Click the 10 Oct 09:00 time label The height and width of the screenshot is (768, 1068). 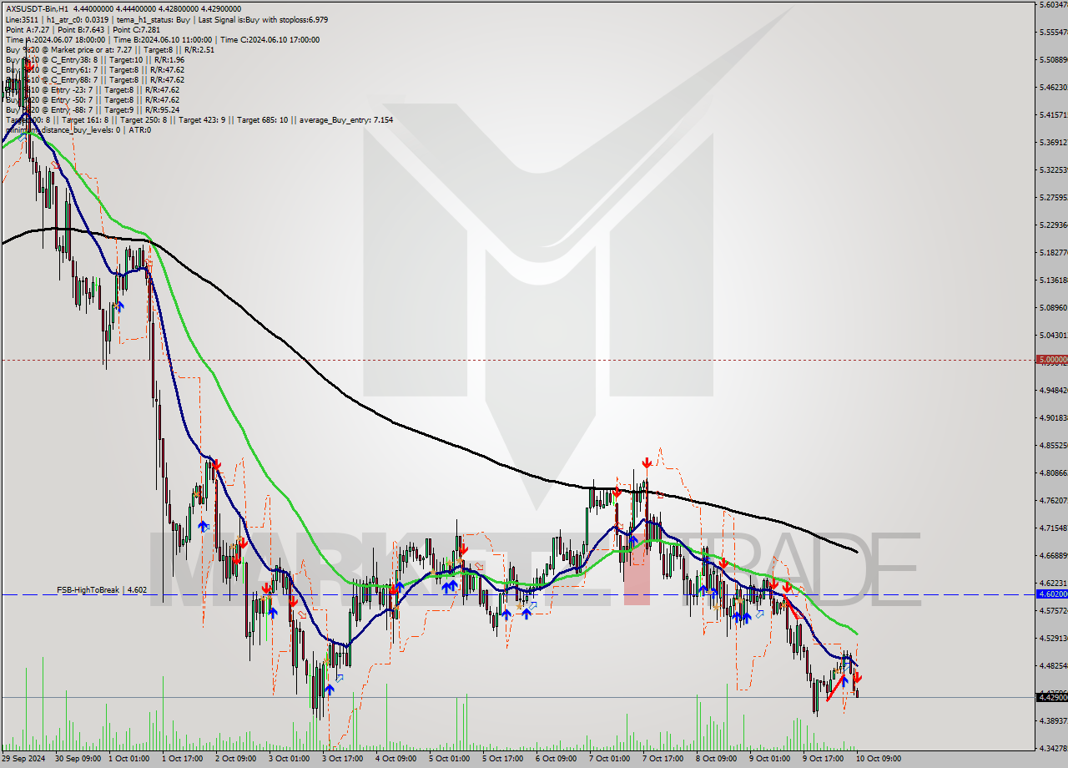880,759
